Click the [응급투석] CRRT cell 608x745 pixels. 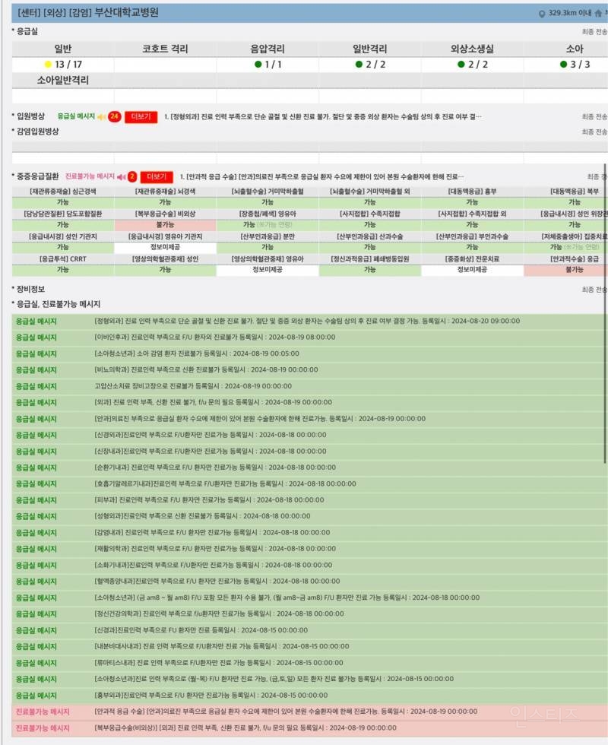pos(63,259)
